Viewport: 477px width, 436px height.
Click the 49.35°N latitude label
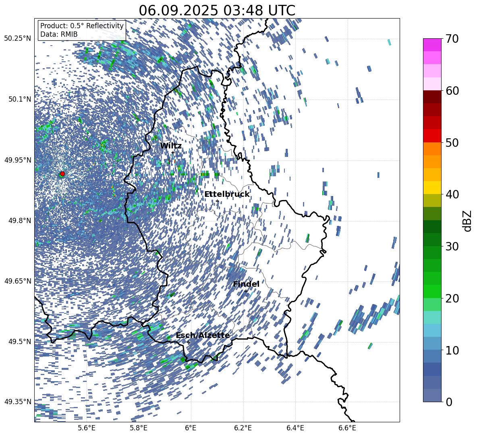pos(18,402)
